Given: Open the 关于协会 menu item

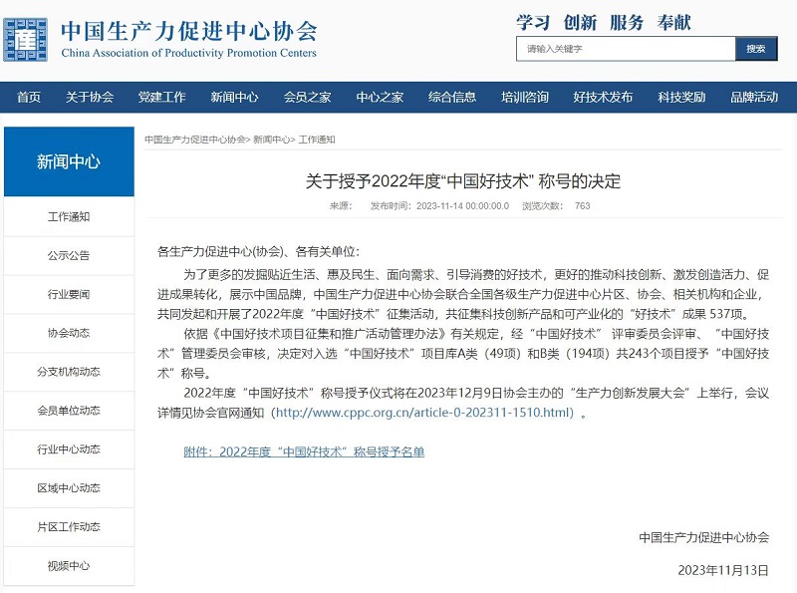Looking at the screenshot, I should click(90, 97).
